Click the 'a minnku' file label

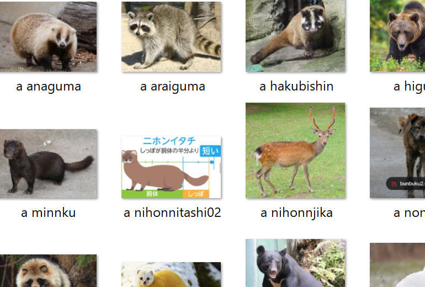(48, 212)
